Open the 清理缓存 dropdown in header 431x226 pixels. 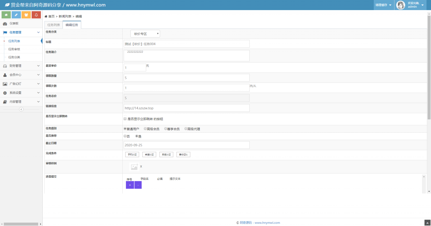[x=384, y=5]
